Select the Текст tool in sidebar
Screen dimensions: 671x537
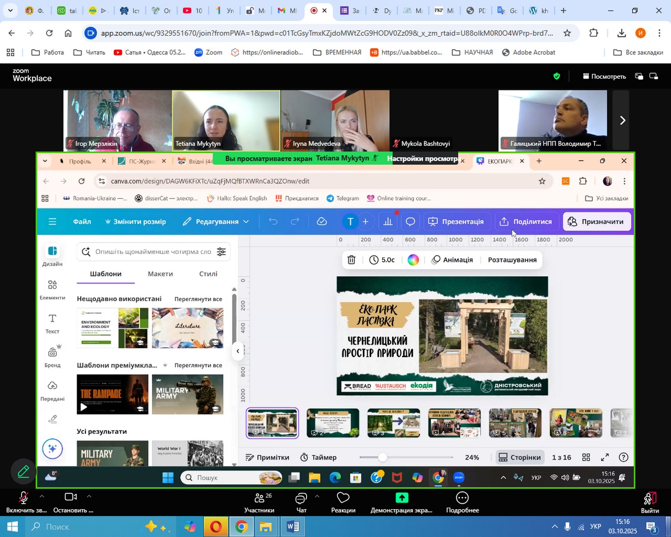(52, 323)
